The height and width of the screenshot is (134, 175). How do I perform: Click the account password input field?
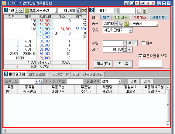[127, 11]
